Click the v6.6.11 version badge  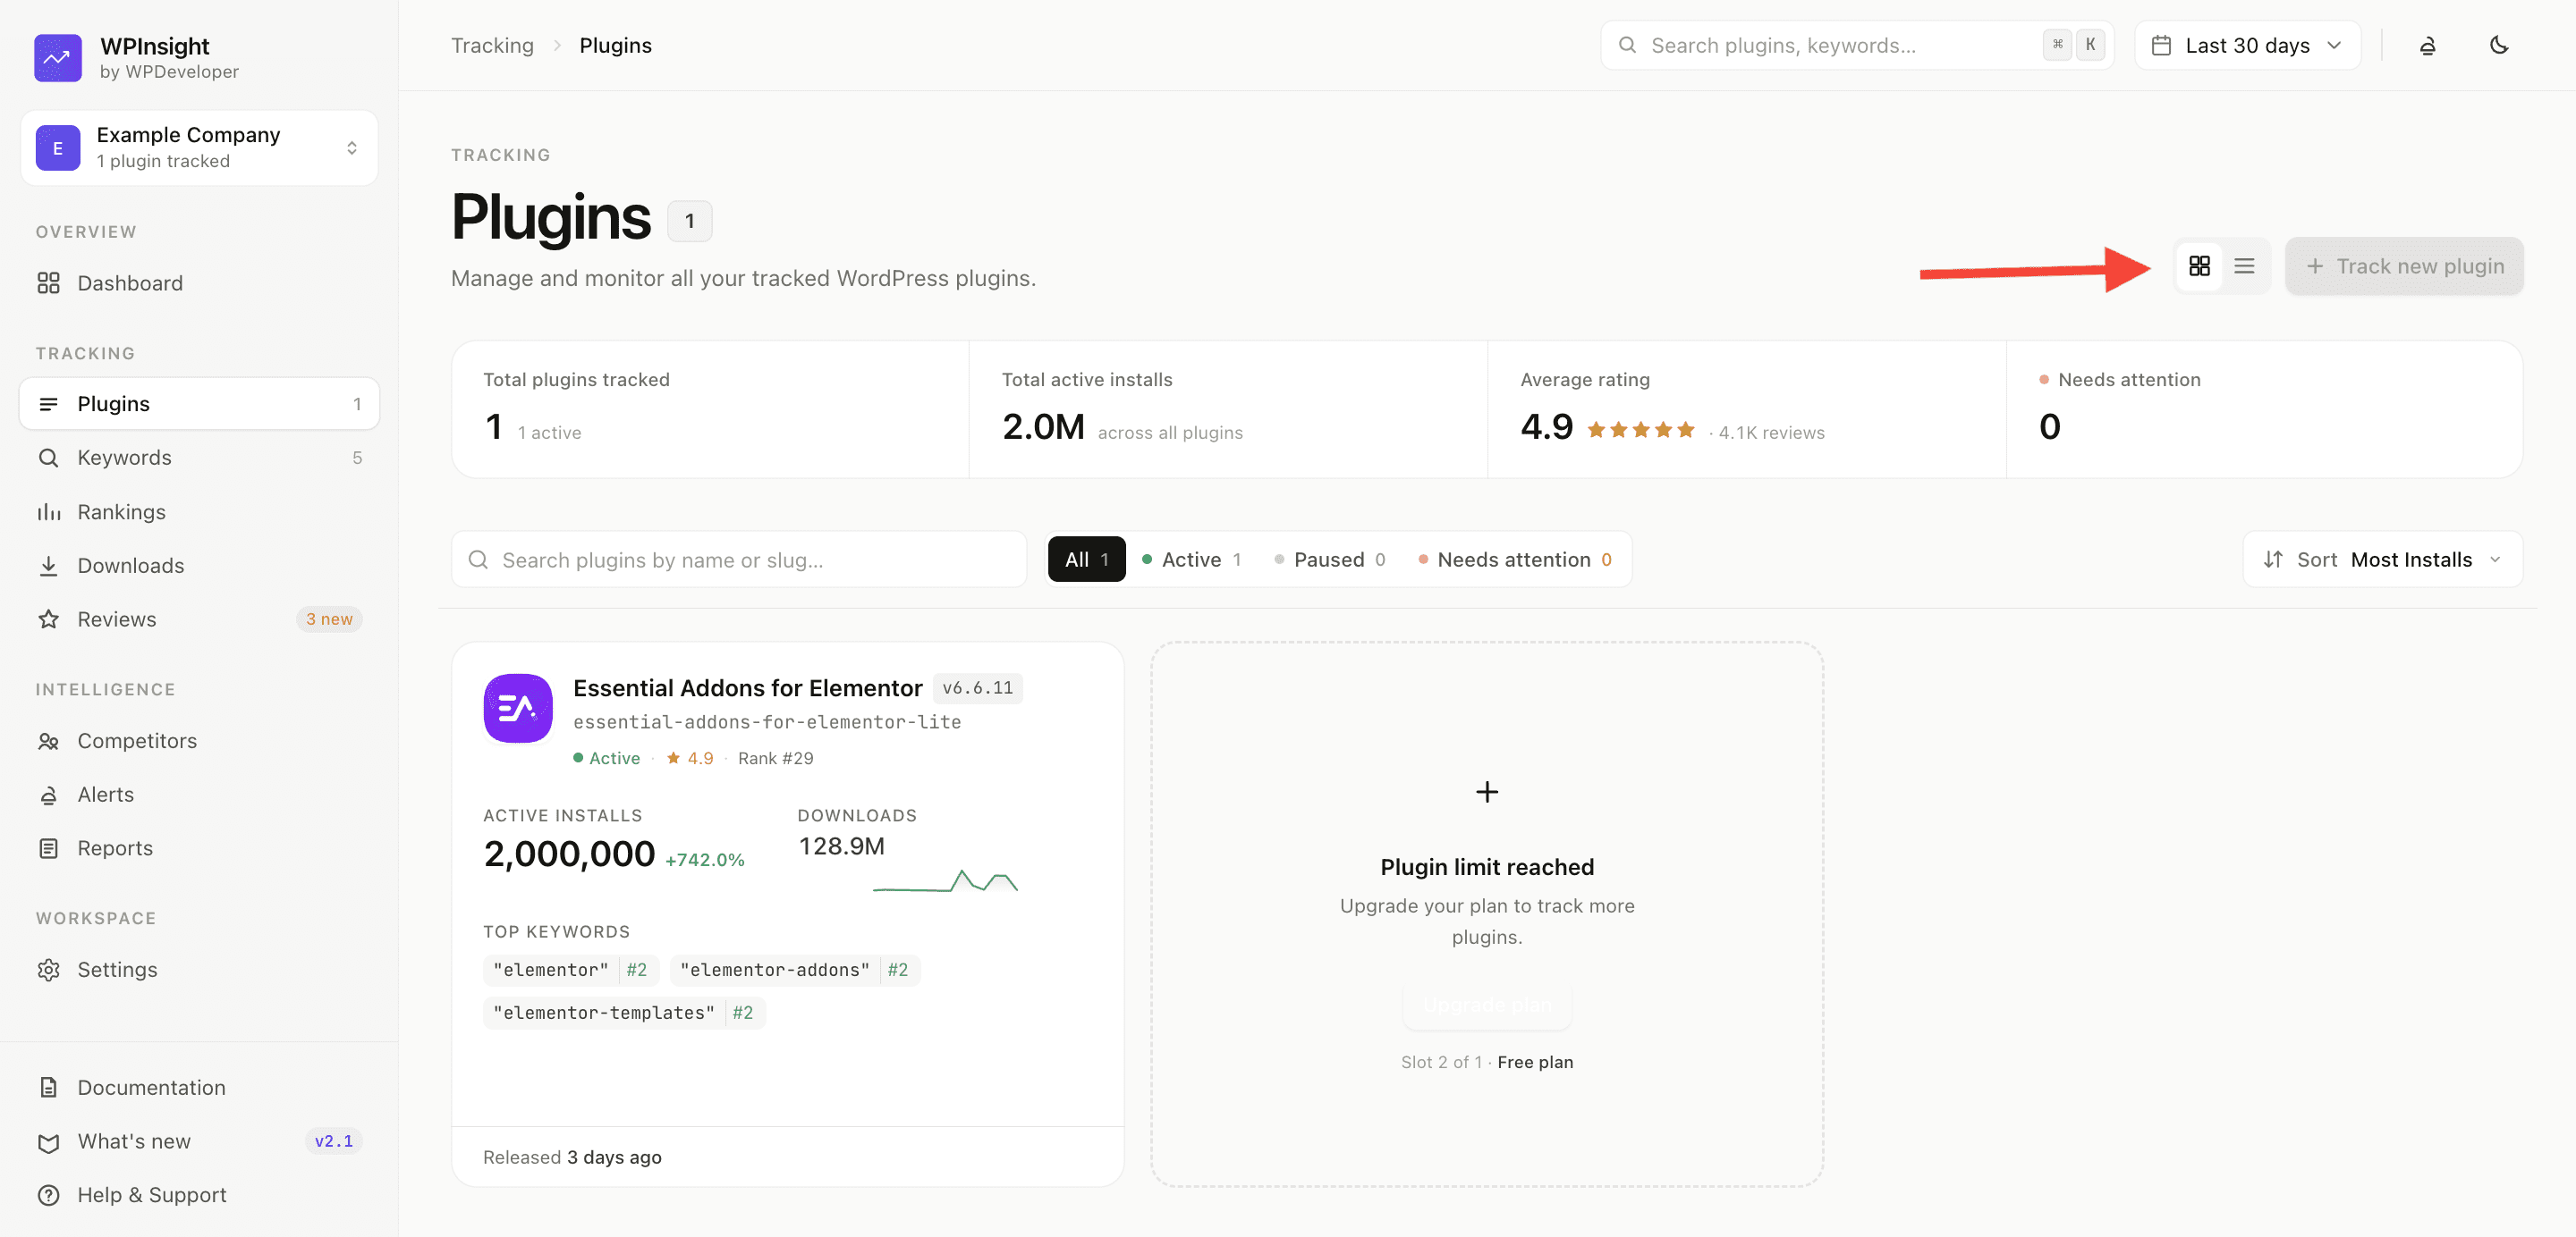(977, 687)
